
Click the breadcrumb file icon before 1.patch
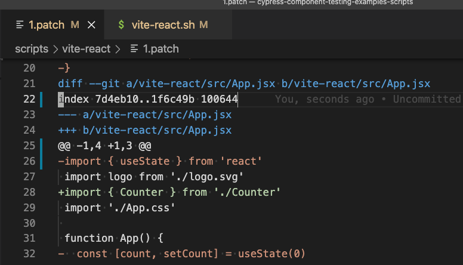point(134,49)
